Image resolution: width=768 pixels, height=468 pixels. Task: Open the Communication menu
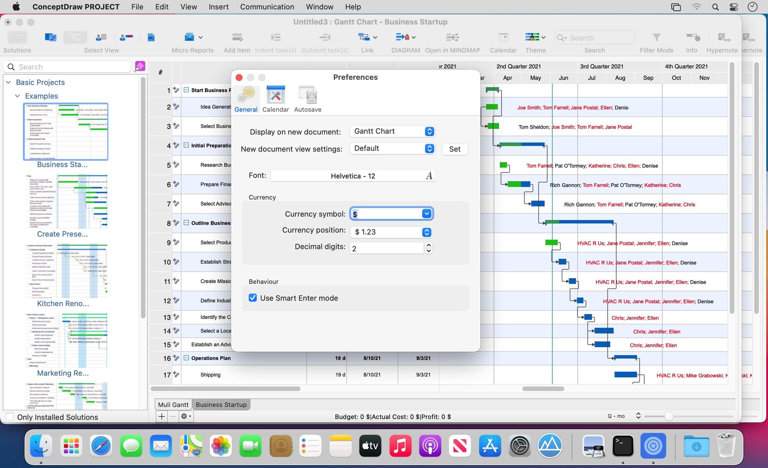tap(267, 7)
